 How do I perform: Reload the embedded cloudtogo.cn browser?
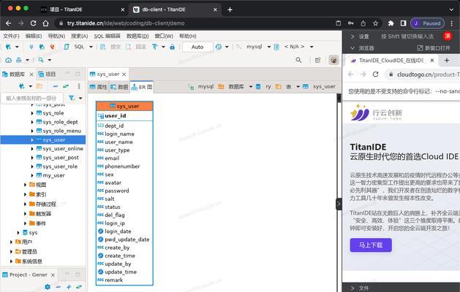click(x=375, y=74)
